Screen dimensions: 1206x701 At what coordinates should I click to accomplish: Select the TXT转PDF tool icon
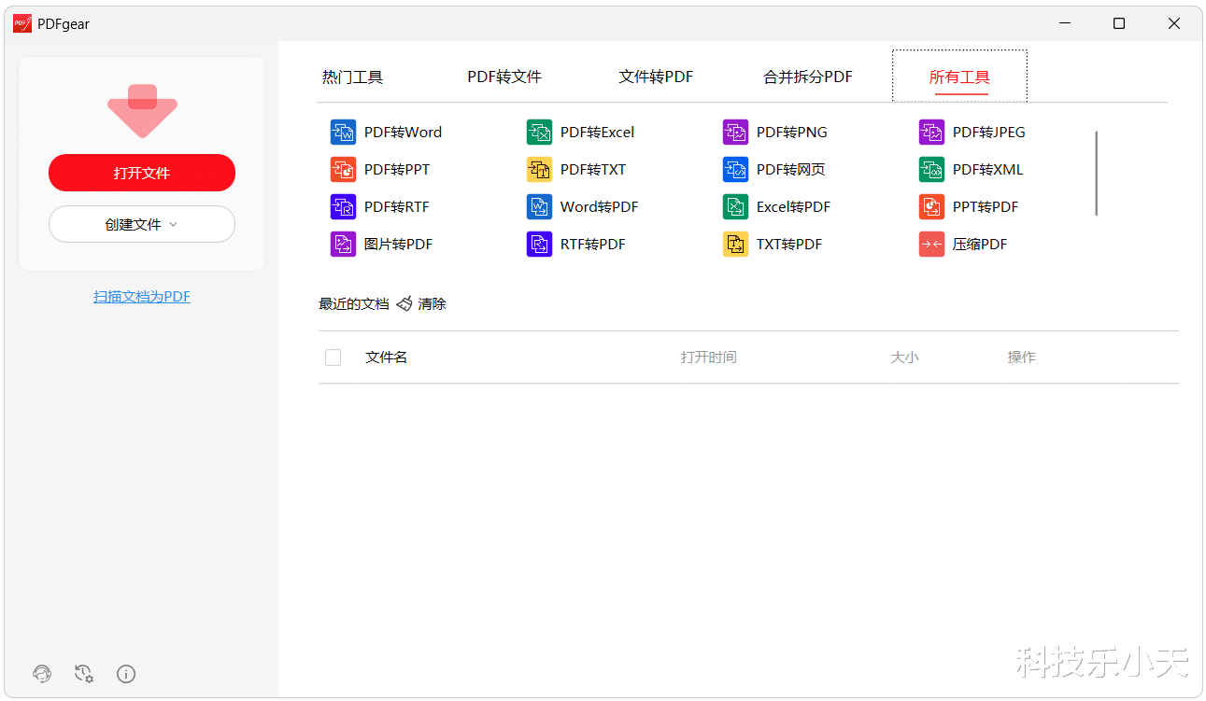pos(735,244)
